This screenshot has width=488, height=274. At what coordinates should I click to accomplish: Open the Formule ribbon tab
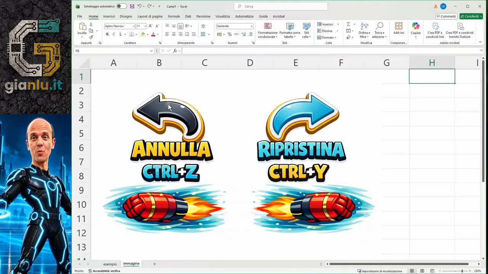tap(174, 16)
